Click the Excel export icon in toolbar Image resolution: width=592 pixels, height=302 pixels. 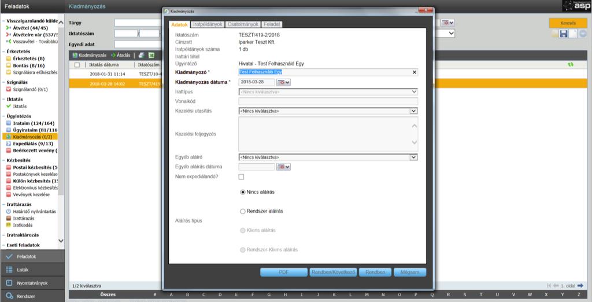click(151, 55)
